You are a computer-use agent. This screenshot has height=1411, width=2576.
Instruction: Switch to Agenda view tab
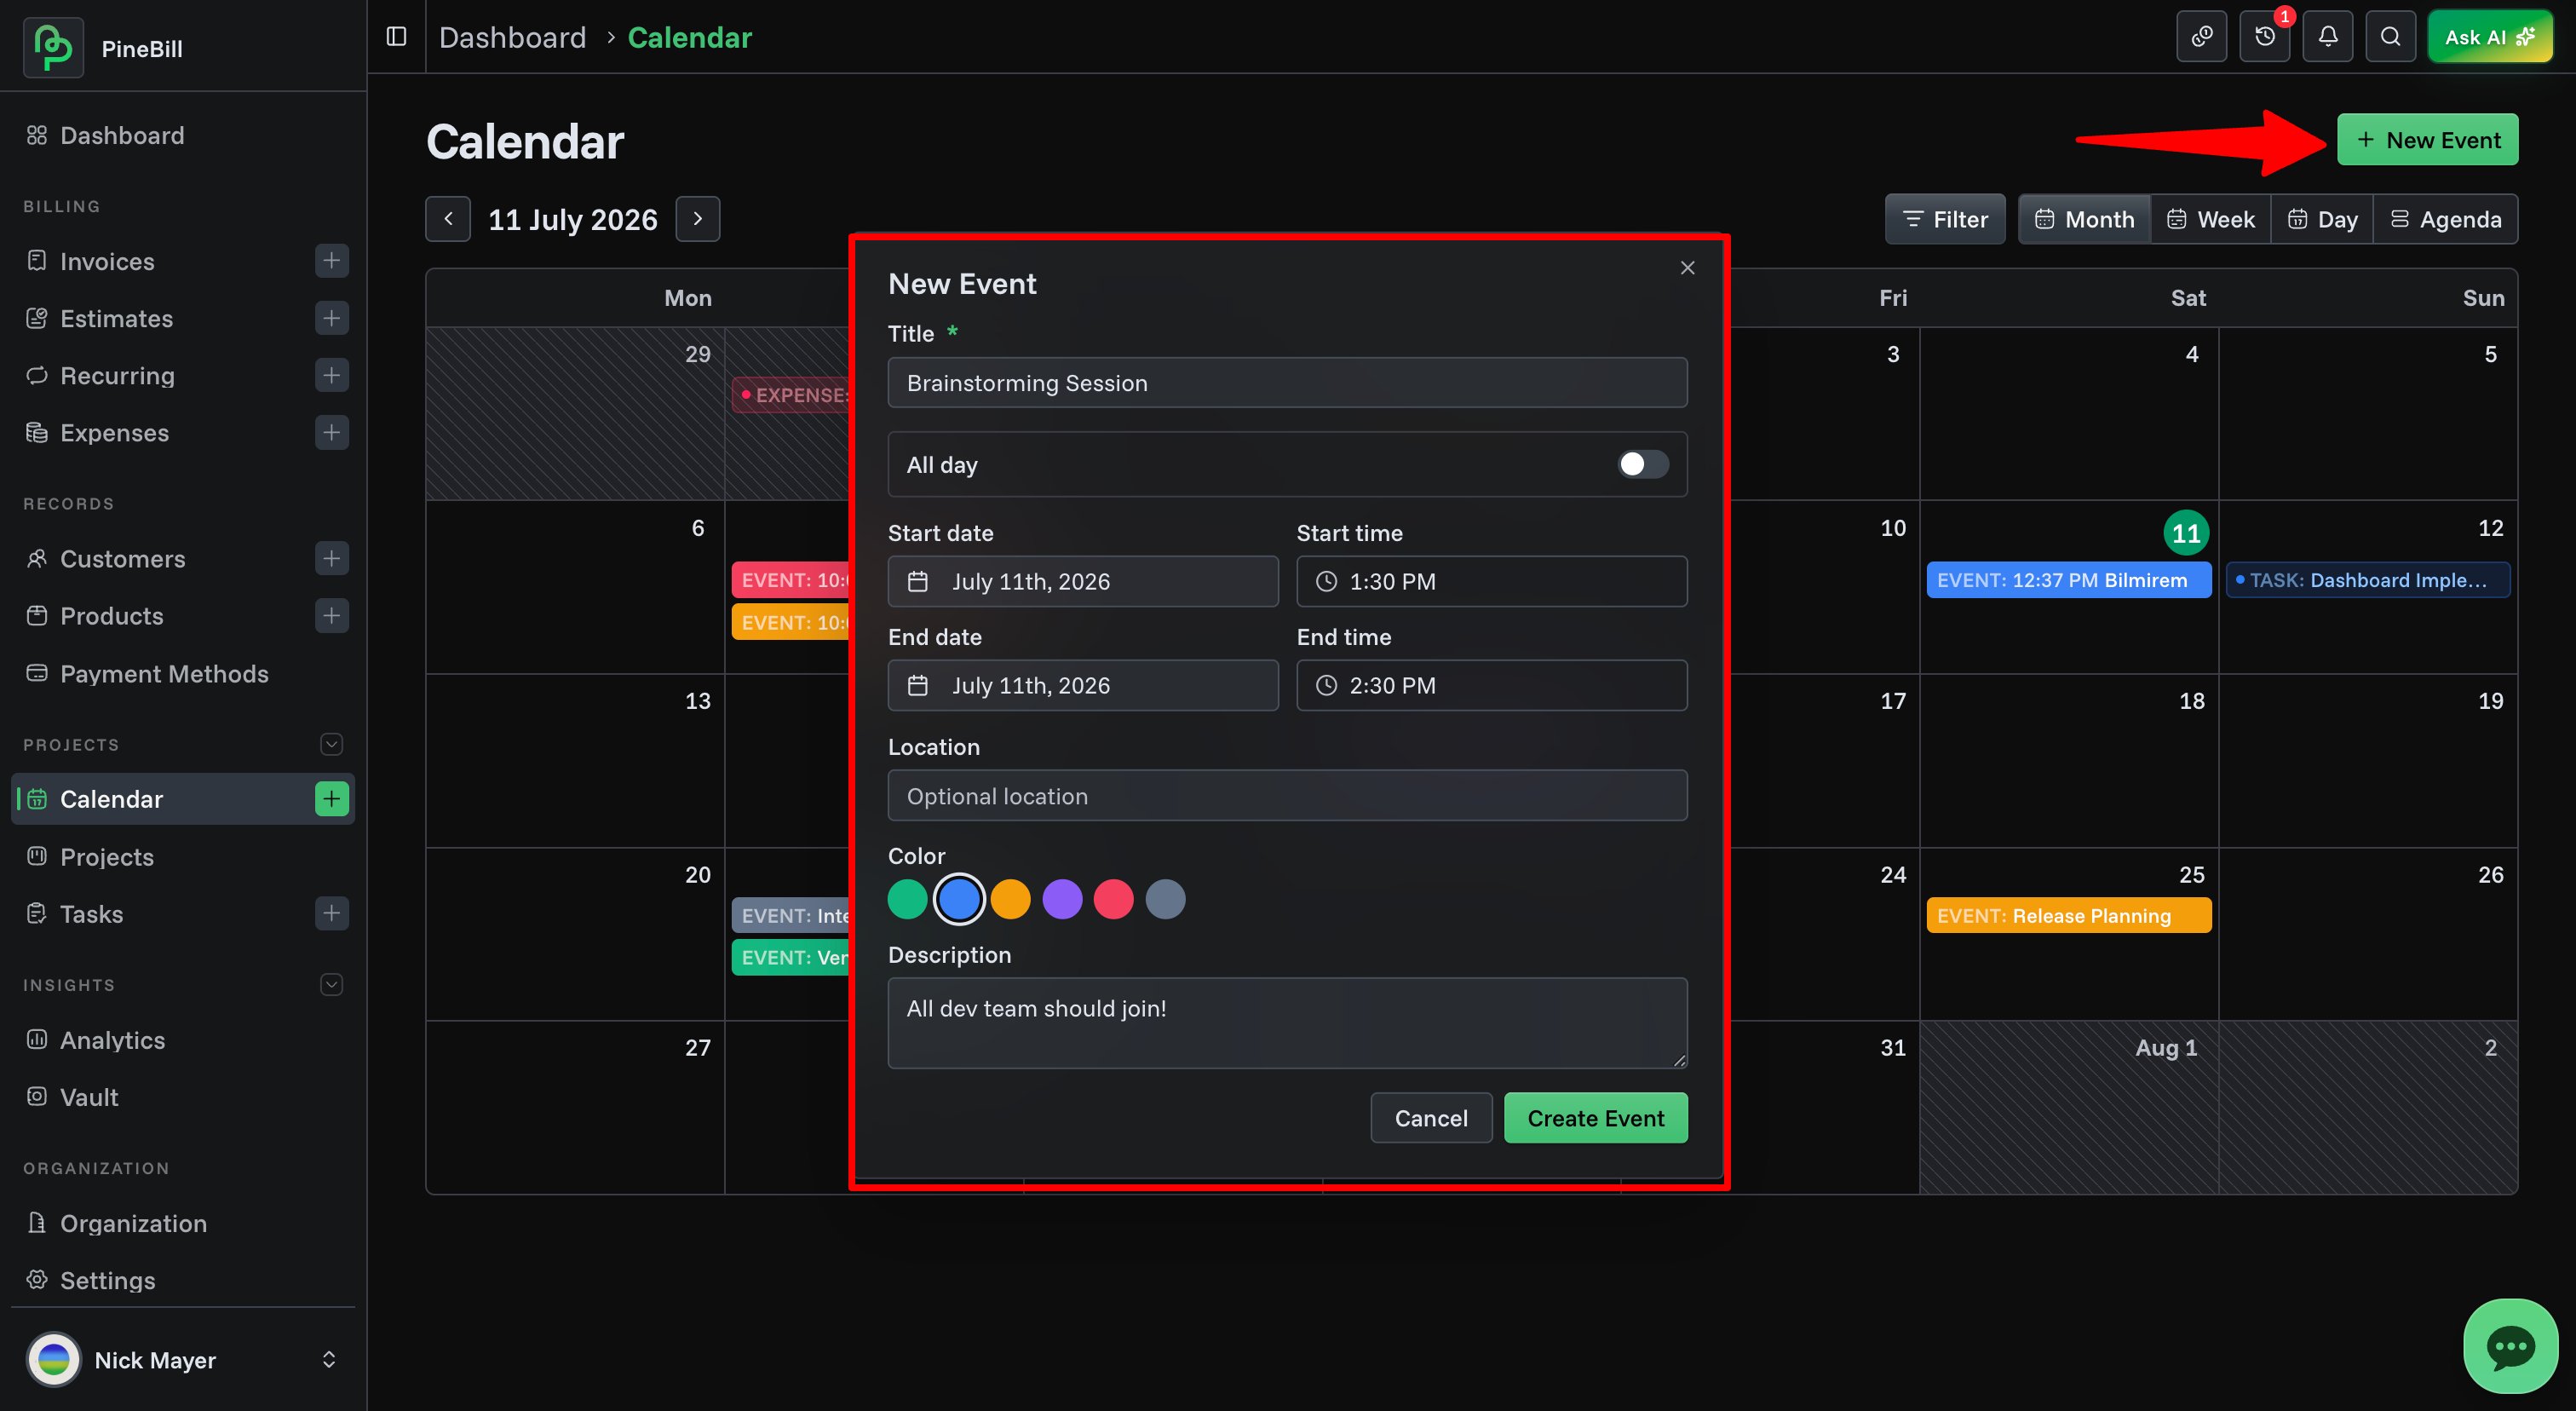point(2445,219)
